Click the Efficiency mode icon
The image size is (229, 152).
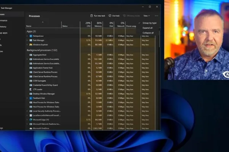[x=124, y=16]
